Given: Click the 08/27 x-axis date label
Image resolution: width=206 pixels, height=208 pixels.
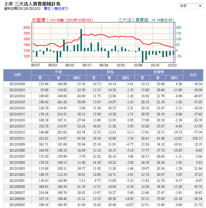Looking at the screenshot, I should (x=35, y=65).
